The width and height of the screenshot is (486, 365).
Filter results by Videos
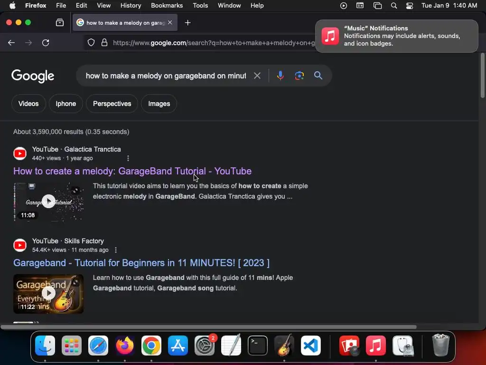coord(28,104)
